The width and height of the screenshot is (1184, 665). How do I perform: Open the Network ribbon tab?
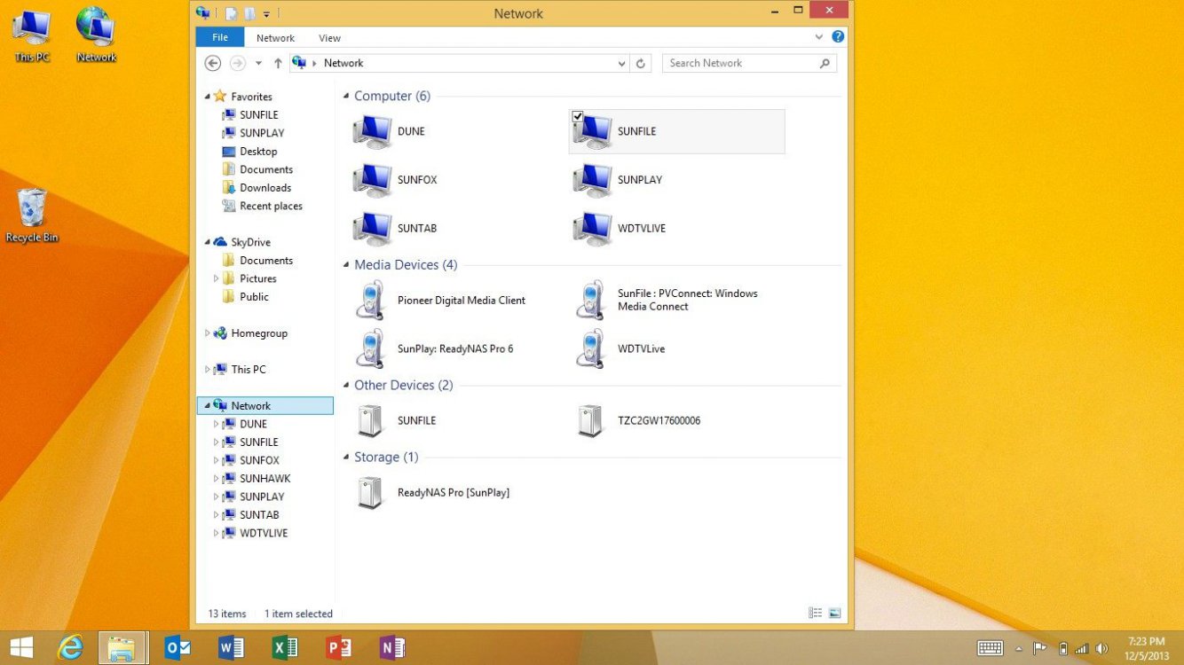pos(275,38)
